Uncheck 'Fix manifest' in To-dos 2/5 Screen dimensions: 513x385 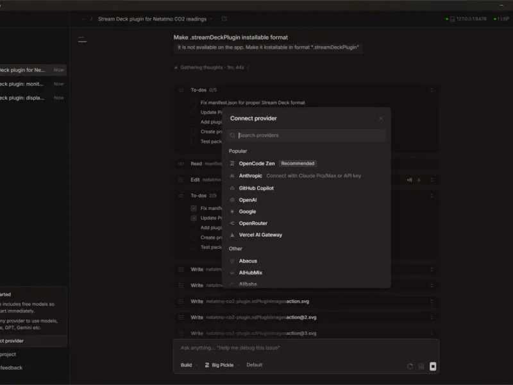pos(194,208)
